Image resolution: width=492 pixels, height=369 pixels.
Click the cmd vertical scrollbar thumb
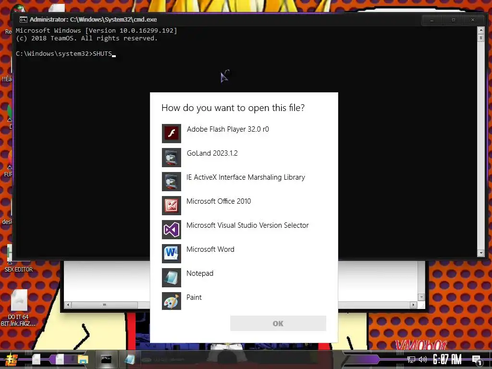480,38
